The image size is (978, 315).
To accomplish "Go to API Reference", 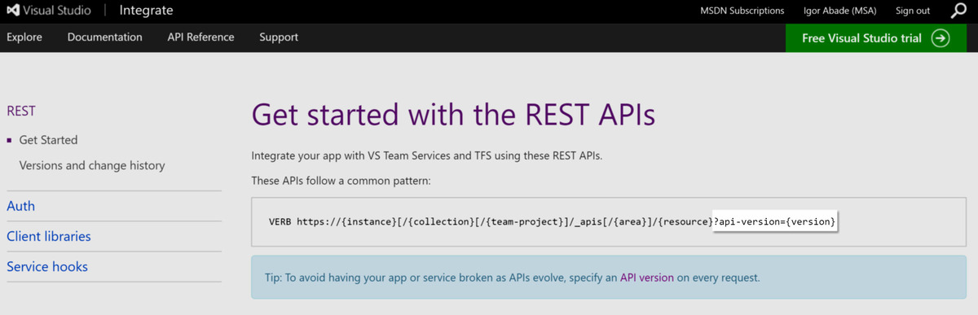I will point(200,37).
